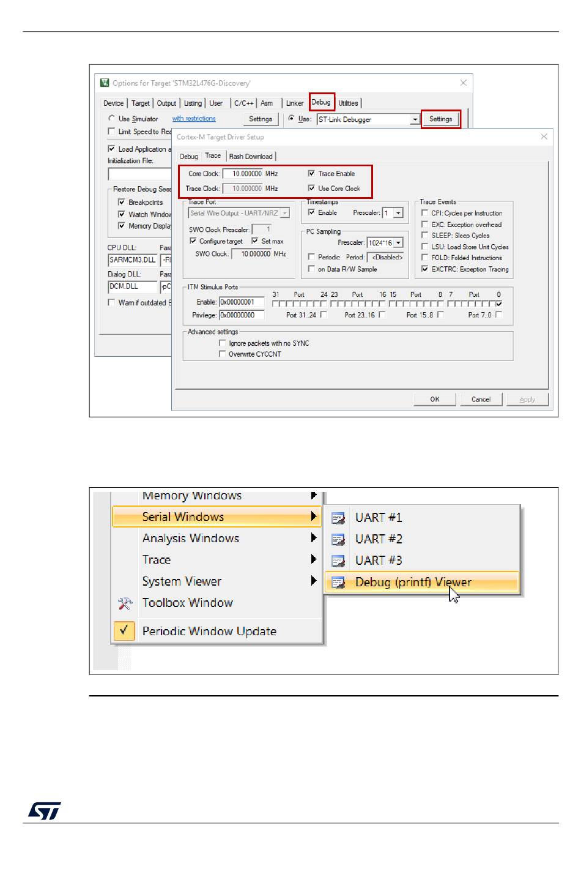
Task: Click the ITM Privilege value field
Action: pyautogui.click(x=242, y=315)
